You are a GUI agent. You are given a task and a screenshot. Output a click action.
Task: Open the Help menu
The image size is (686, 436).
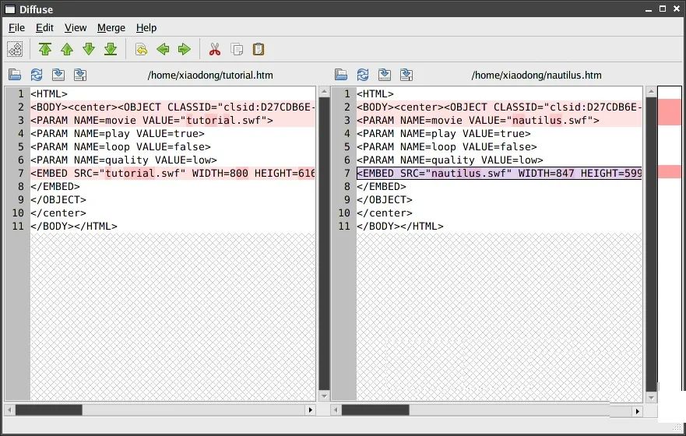[x=146, y=27]
